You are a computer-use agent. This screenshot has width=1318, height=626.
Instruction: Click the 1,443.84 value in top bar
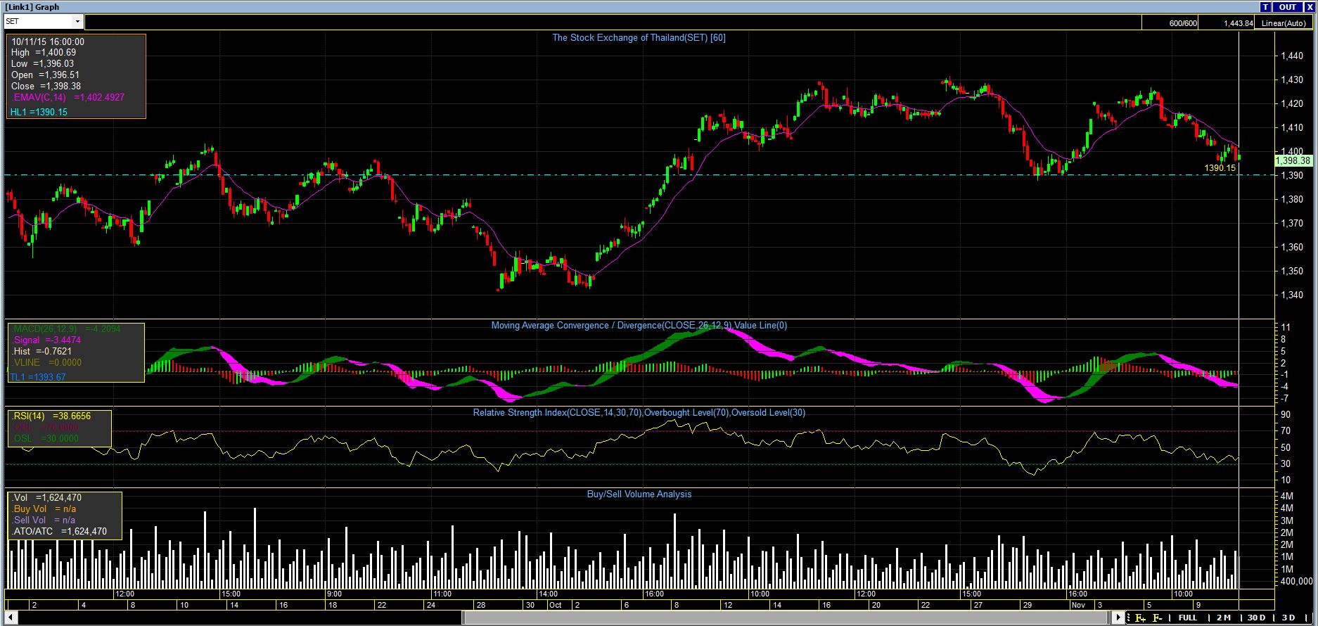1238,23
